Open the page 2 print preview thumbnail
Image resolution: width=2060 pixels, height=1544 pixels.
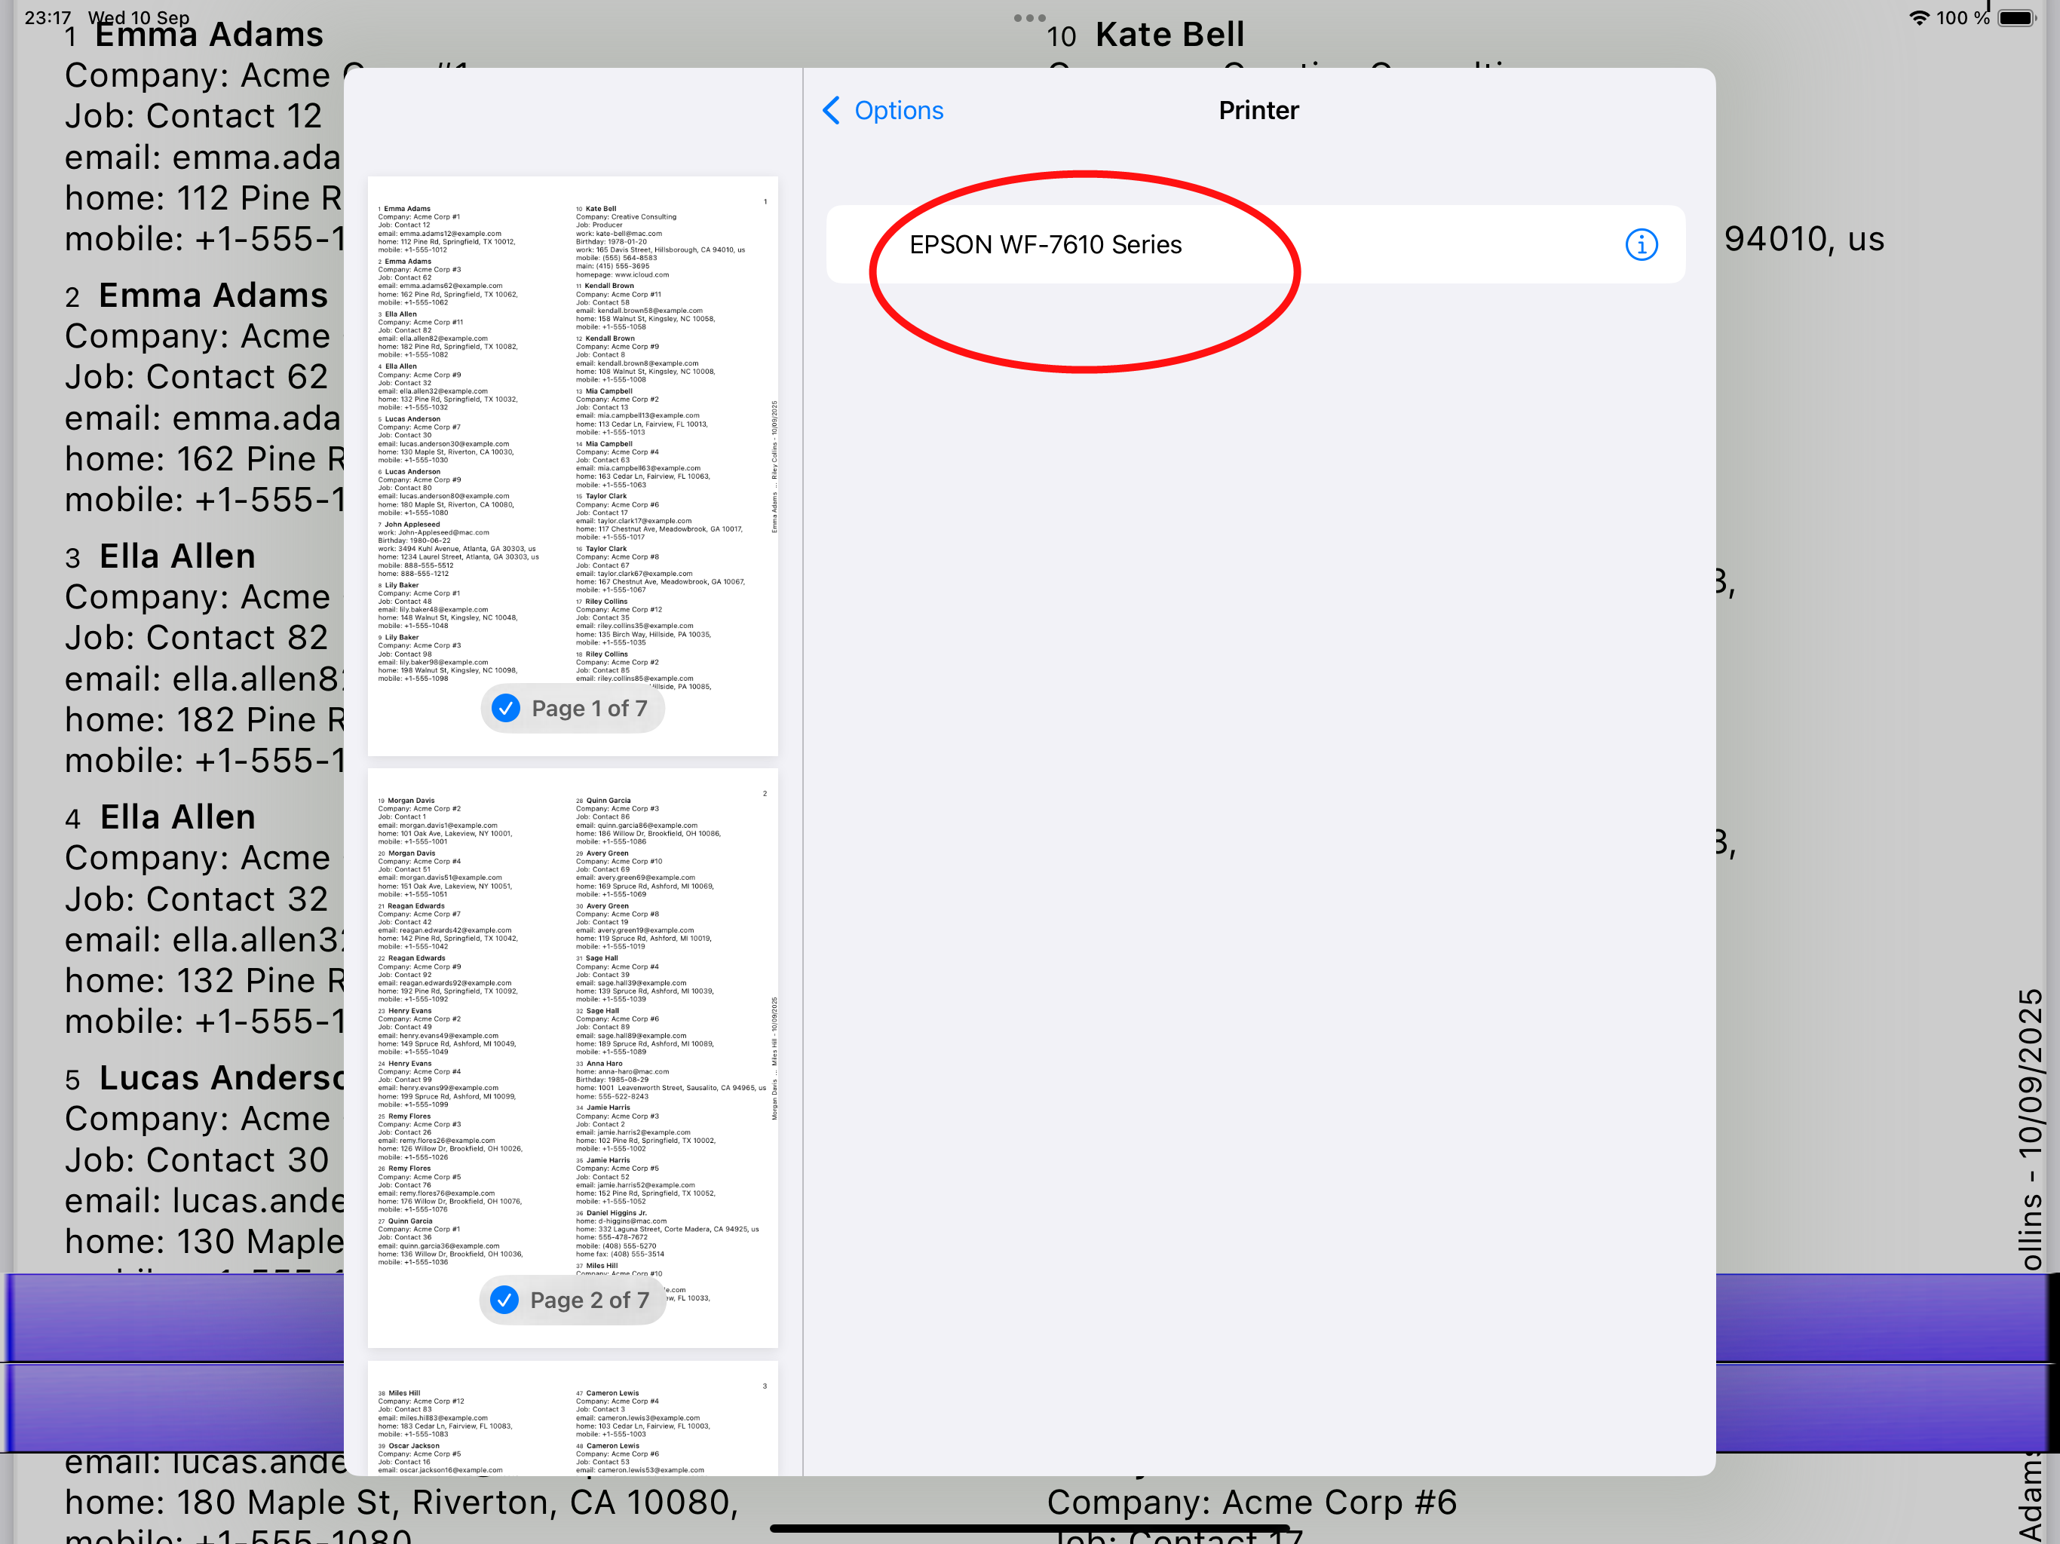coord(573,1058)
